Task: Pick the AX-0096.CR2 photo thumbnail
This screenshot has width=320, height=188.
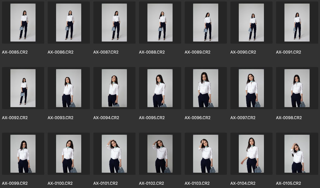Action: 206,88
